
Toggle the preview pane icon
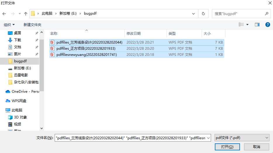257,25
